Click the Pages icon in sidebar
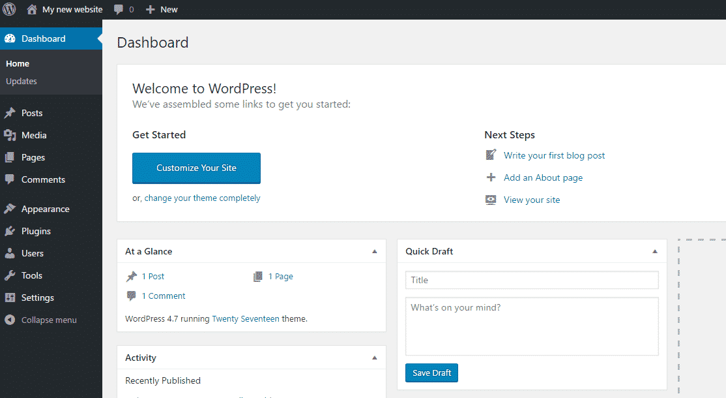 pos(10,157)
